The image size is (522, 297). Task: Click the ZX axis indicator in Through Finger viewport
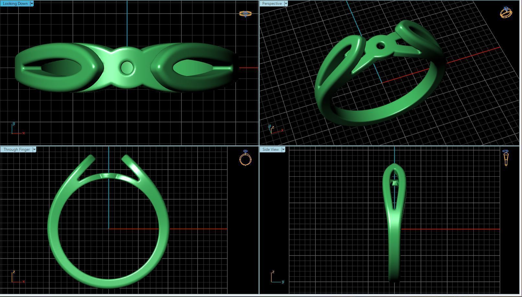click(18, 277)
